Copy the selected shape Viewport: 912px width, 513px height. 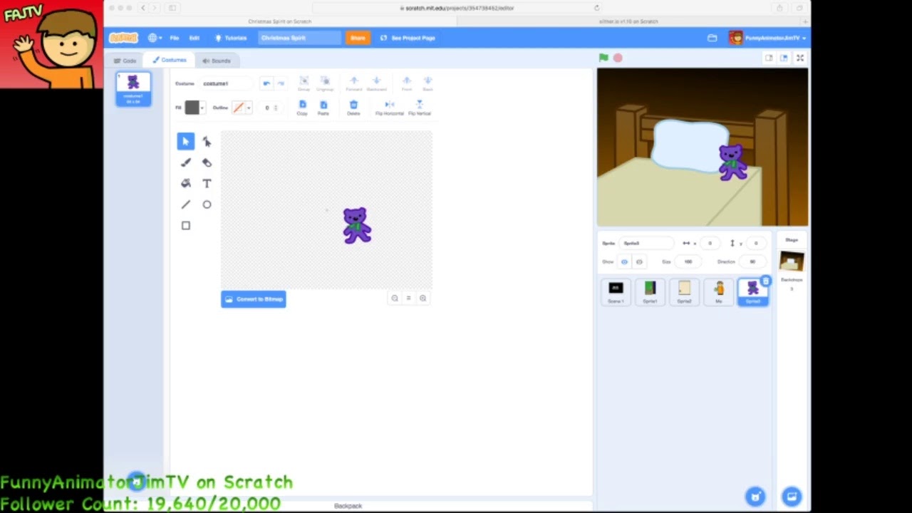point(302,108)
